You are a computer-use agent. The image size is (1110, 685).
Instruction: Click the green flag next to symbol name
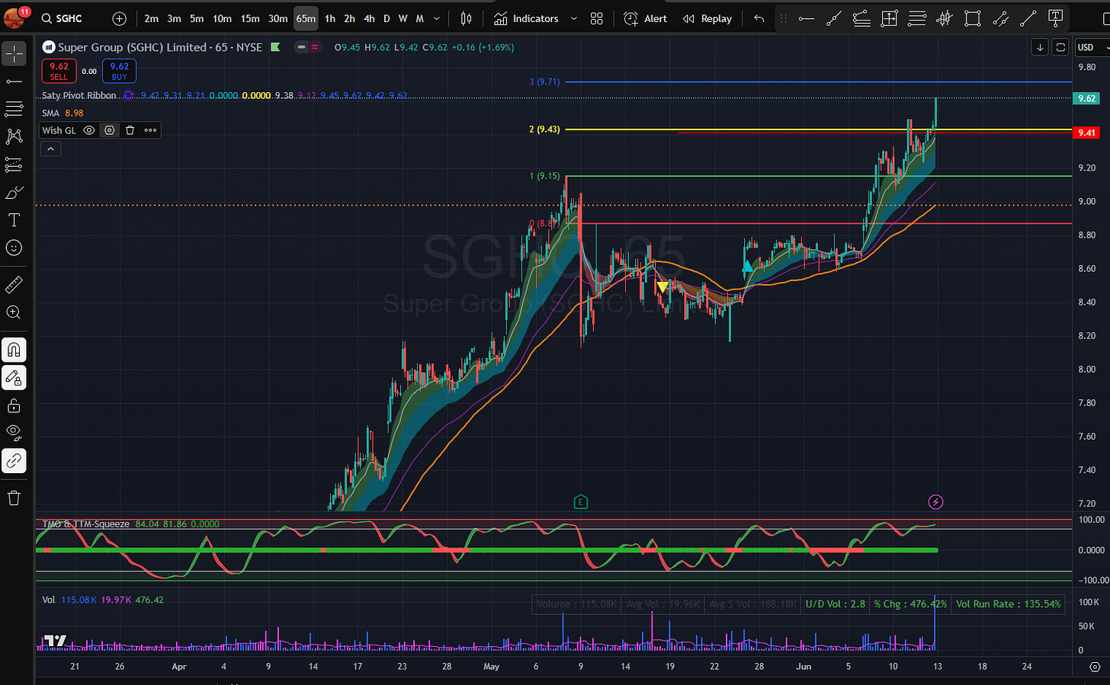pyautogui.click(x=275, y=47)
